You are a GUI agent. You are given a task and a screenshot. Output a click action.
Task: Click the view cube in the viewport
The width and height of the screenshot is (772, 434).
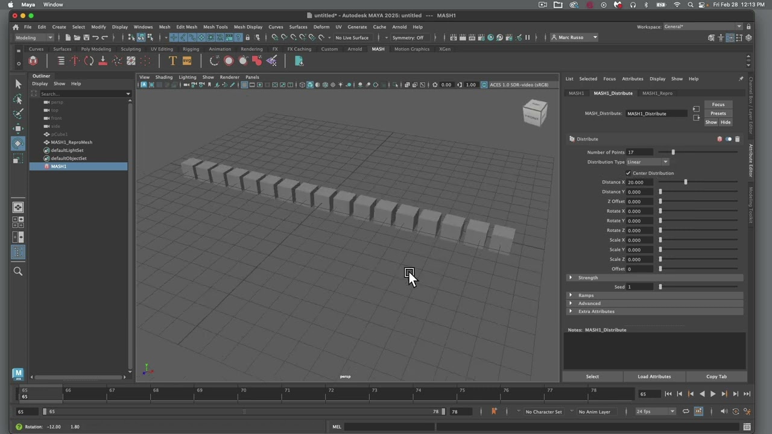535,112
